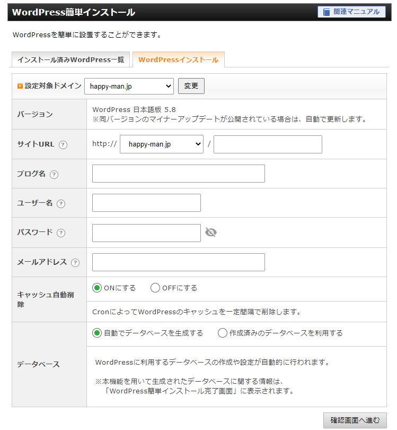Choose 作成済みのデータベースを利用する option
The height and width of the screenshot is (430, 397).
pos(223,333)
